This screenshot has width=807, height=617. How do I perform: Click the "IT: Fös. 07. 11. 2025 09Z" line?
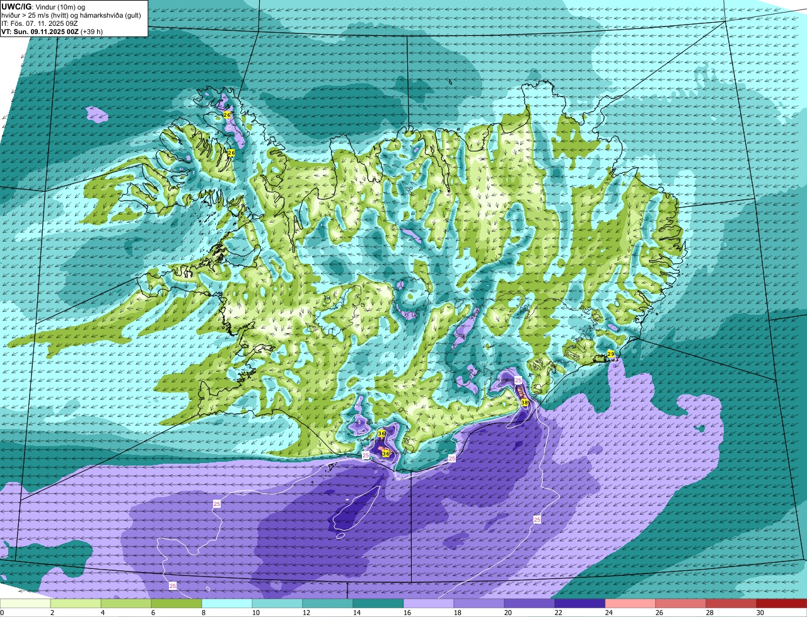click(x=40, y=23)
